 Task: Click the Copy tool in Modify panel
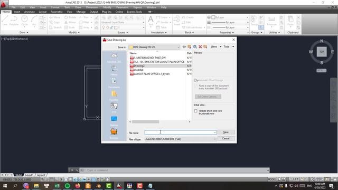coord(55,22)
